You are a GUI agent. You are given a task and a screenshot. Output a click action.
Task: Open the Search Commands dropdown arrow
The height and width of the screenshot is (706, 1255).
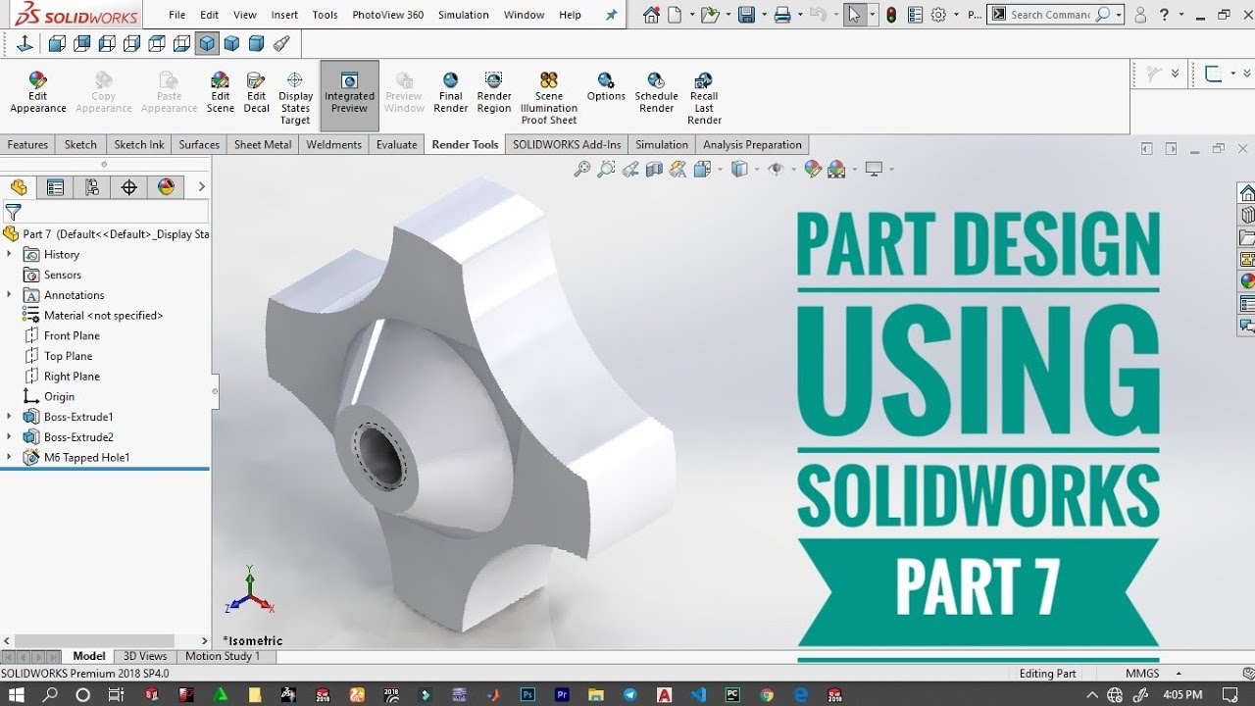[1119, 15]
